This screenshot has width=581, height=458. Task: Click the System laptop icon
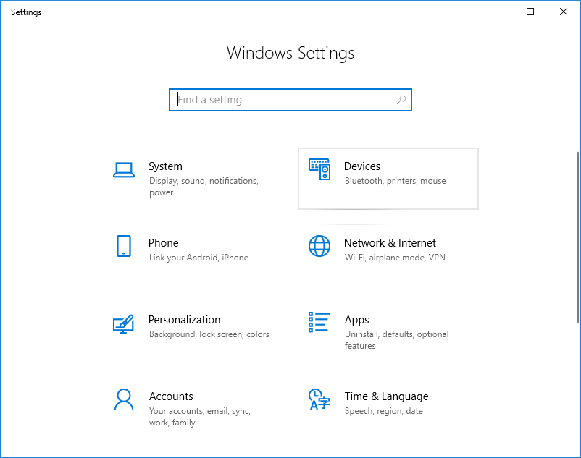pos(124,170)
